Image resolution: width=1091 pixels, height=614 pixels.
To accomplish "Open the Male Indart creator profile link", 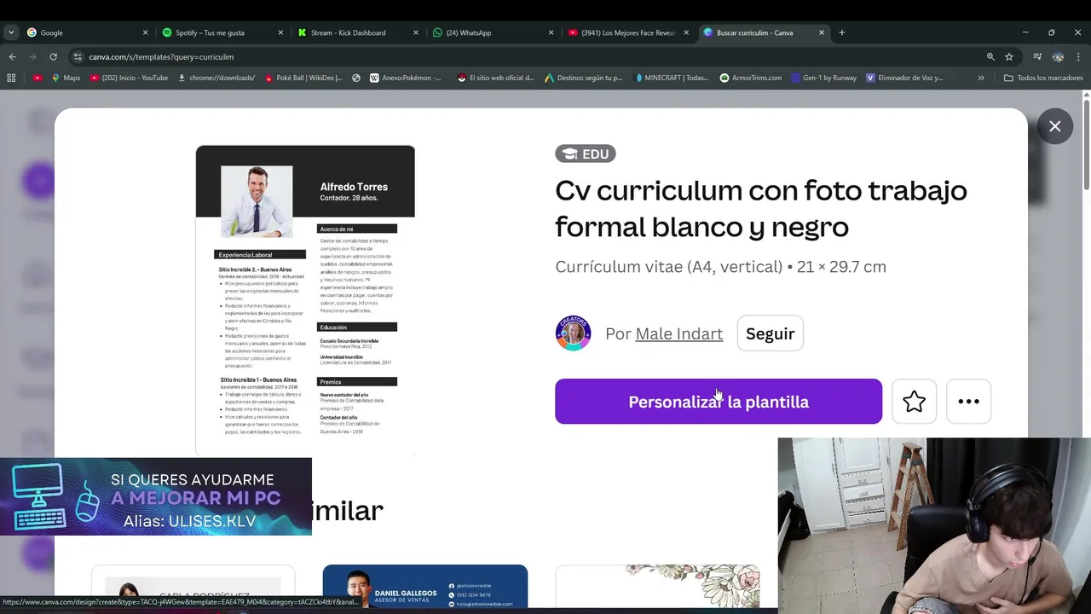I will point(678,333).
